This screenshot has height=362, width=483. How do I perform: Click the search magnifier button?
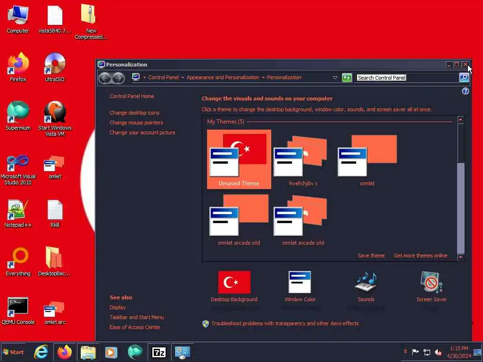464,78
